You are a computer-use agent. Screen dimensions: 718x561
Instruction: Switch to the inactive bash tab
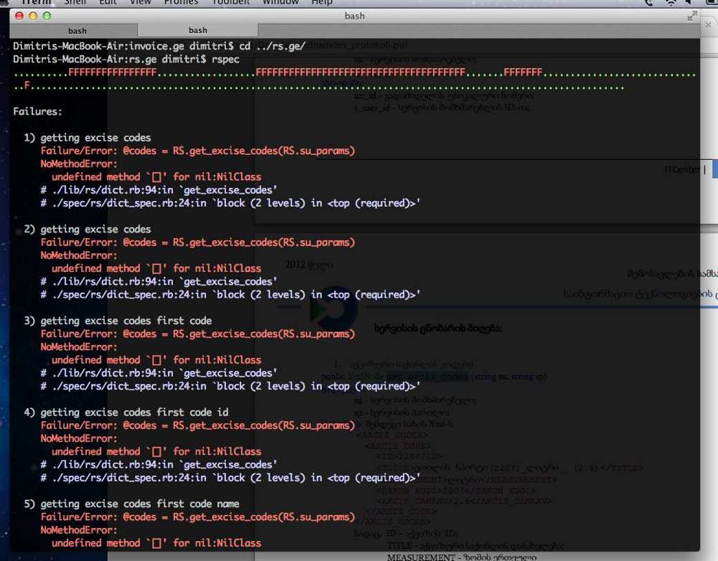77,30
